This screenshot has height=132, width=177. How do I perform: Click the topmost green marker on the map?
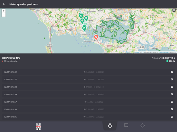click(x=81, y=16)
